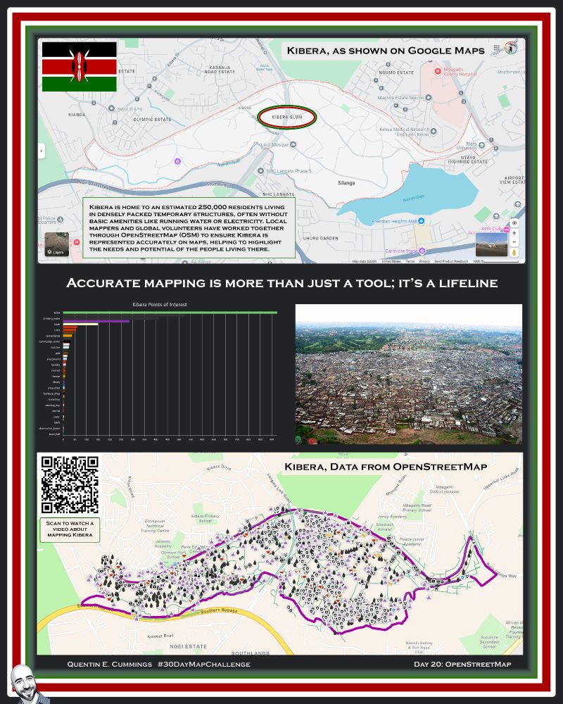Open the Privacy link in map footer
This screenshot has height=704, width=563.
coord(424,261)
